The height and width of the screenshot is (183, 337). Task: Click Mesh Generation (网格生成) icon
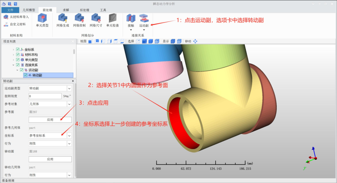tap(63, 18)
